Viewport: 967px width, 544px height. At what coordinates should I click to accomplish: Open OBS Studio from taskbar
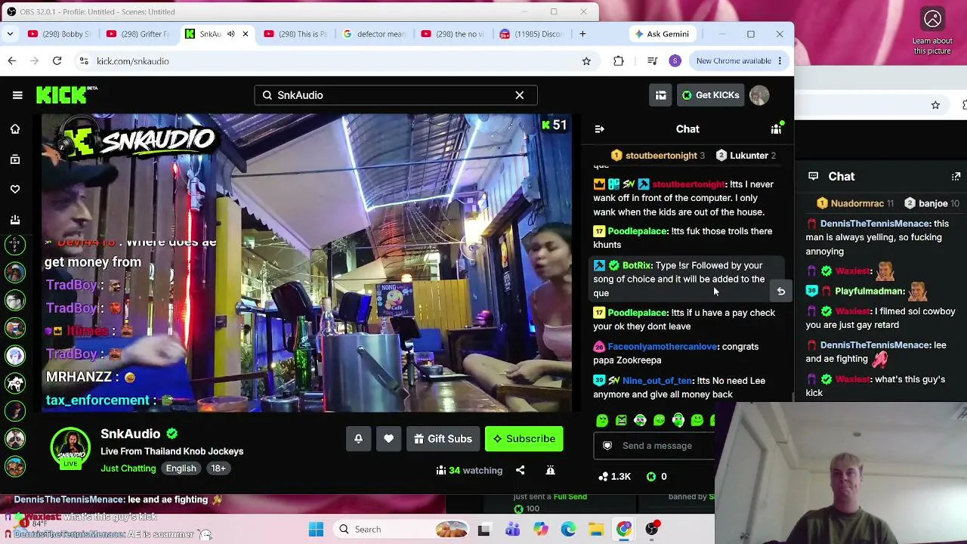coord(652,530)
